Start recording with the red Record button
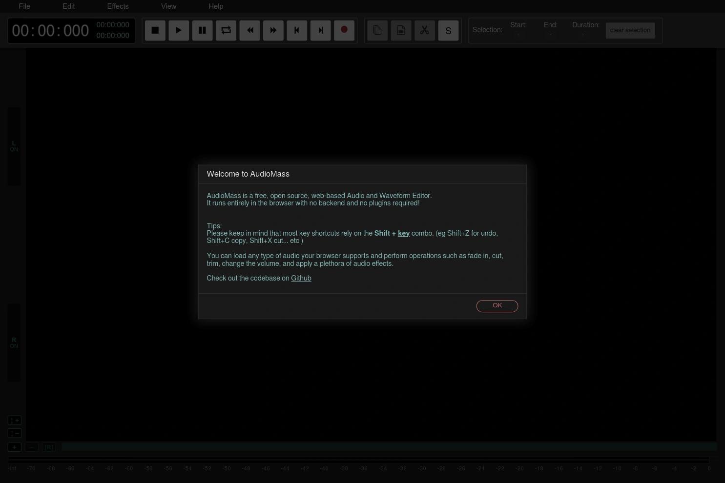 tap(344, 30)
